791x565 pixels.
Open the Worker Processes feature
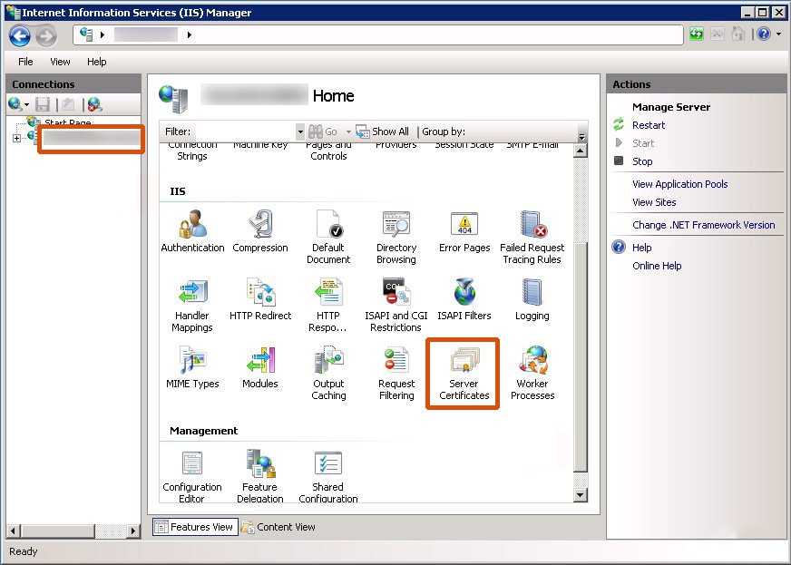(x=532, y=373)
